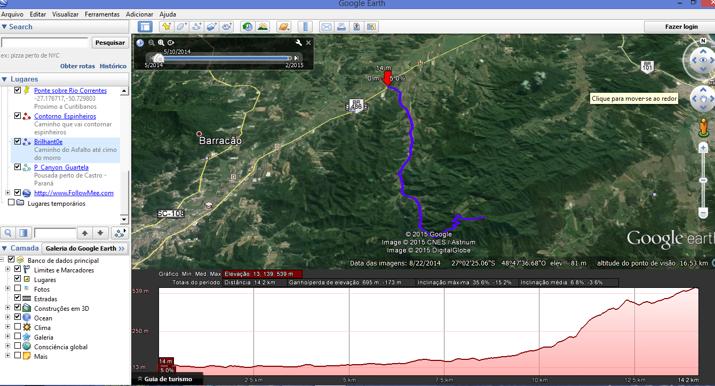The image size is (715, 386).
Task: Select the Add Polygon tool
Action: click(182, 27)
